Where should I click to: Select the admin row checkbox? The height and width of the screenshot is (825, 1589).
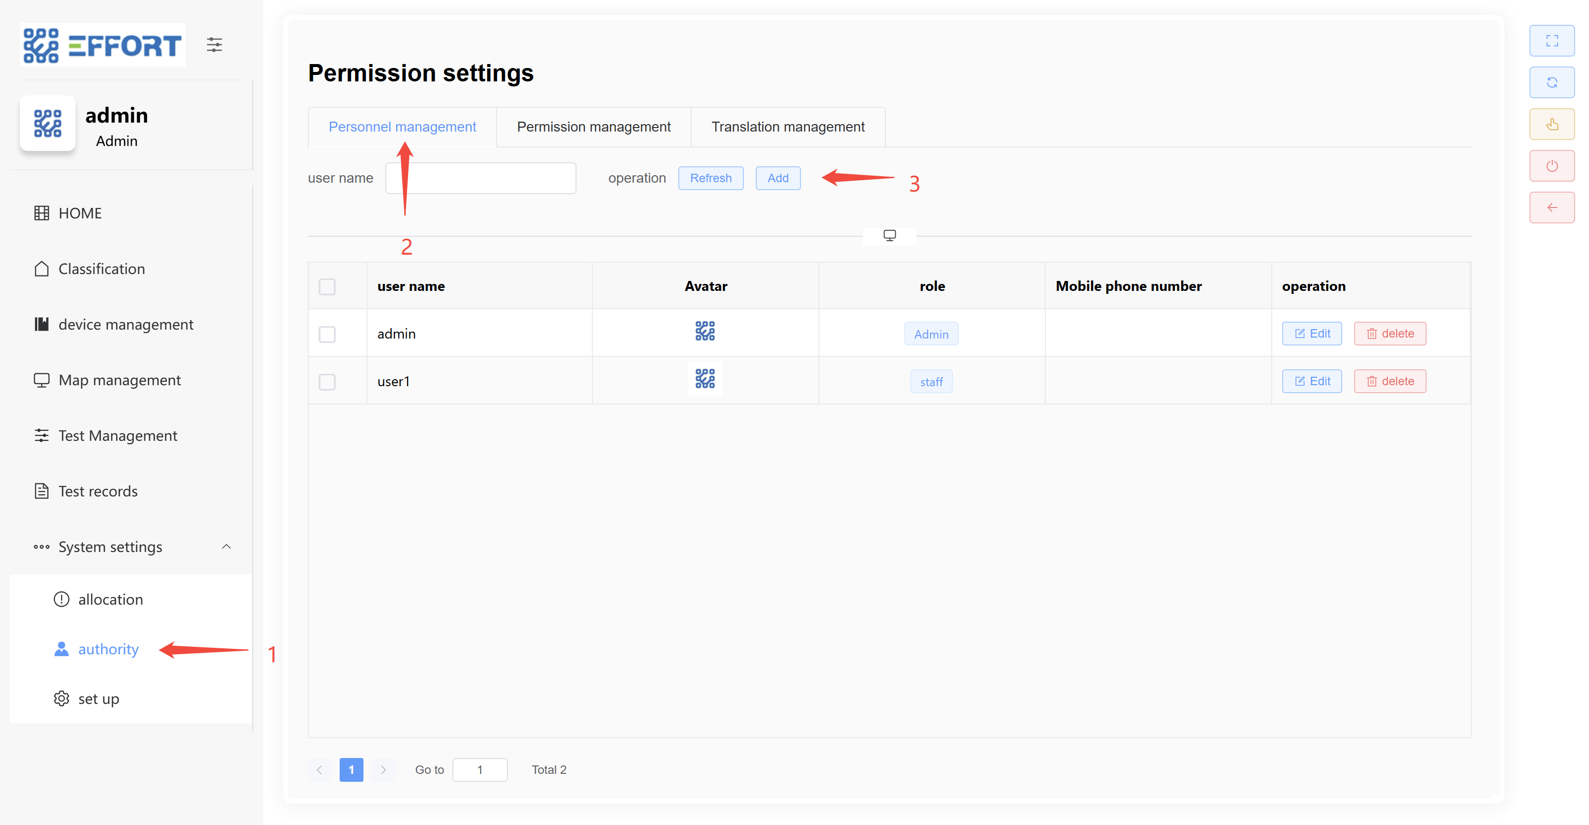[x=327, y=334]
